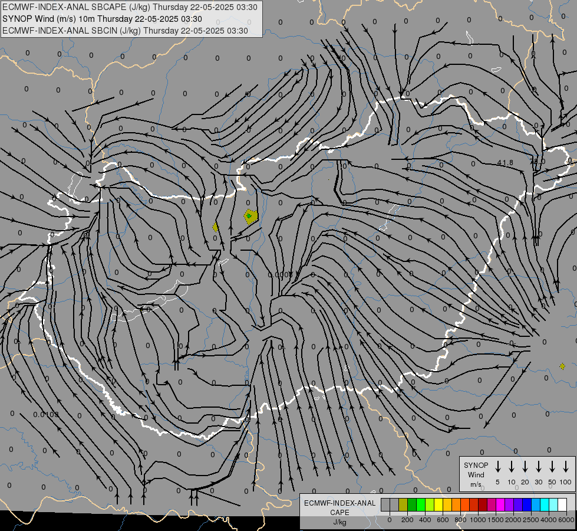Click the 'J/kg' unit label in the CAPE legend
This screenshot has width=577, height=531.
(339, 522)
